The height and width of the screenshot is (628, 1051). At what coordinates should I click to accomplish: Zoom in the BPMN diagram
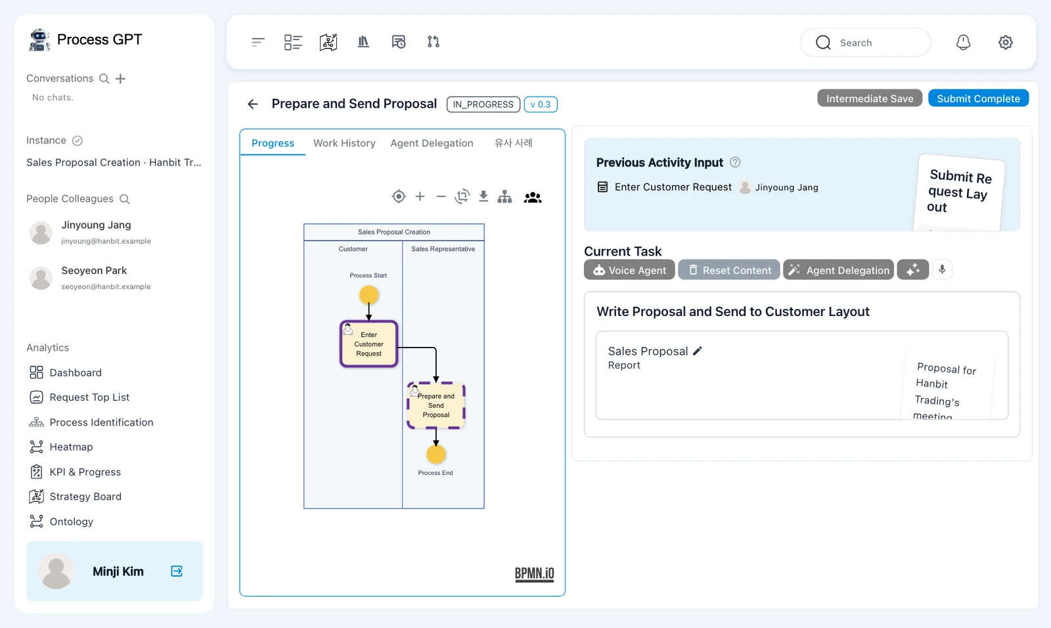[x=420, y=196]
